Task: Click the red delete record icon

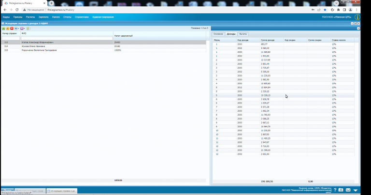Action: click(x=12, y=29)
